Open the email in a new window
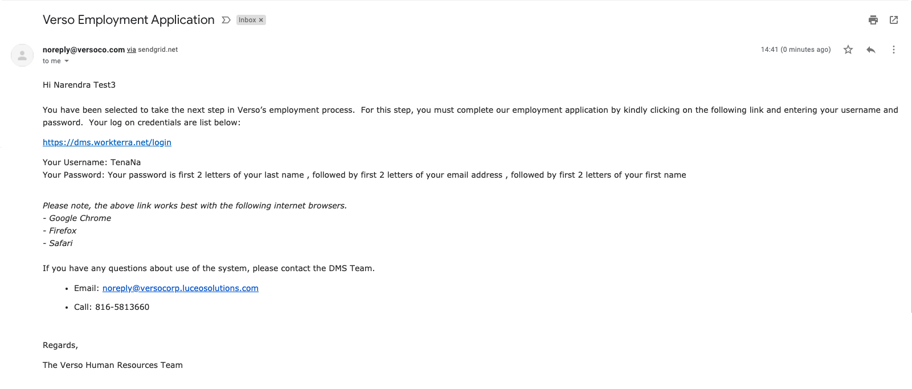The image size is (912, 389). click(894, 20)
